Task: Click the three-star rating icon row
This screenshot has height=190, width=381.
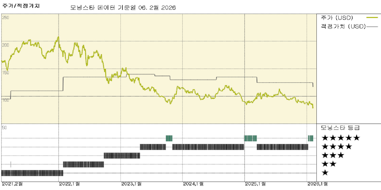Action: (x=333, y=156)
